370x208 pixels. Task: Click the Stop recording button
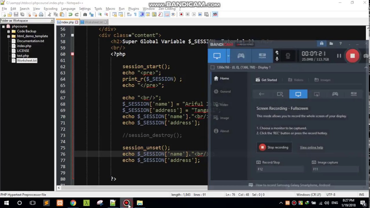click(x=274, y=147)
